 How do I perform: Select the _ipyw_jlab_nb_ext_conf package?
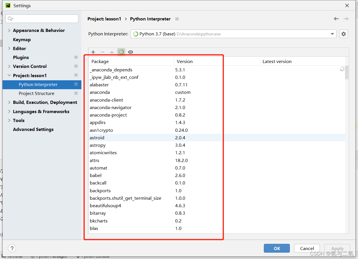coord(217,77)
